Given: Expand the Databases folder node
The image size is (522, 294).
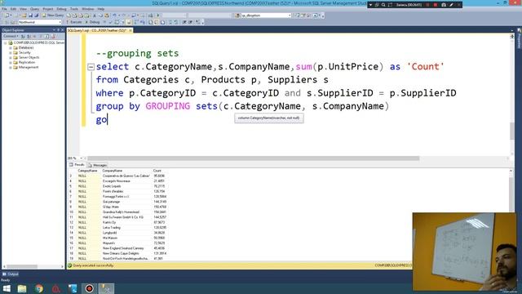Looking at the screenshot, I should pos(11,47).
